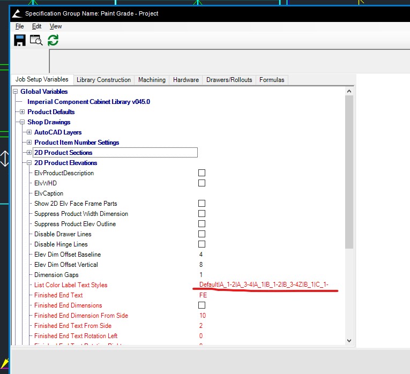Enable Disable Hinge Lines checkbox

coord(202,244)
